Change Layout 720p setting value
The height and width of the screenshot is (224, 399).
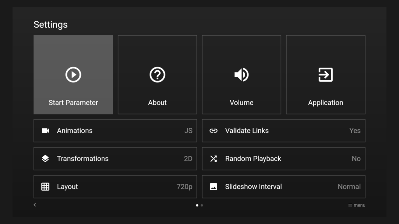(184, 187)
